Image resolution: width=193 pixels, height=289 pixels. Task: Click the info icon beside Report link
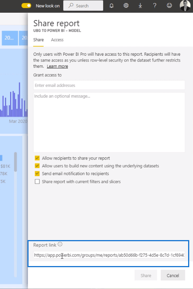[x=60, y=244]
